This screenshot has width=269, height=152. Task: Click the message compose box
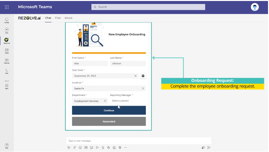click(x=139, y=141)
